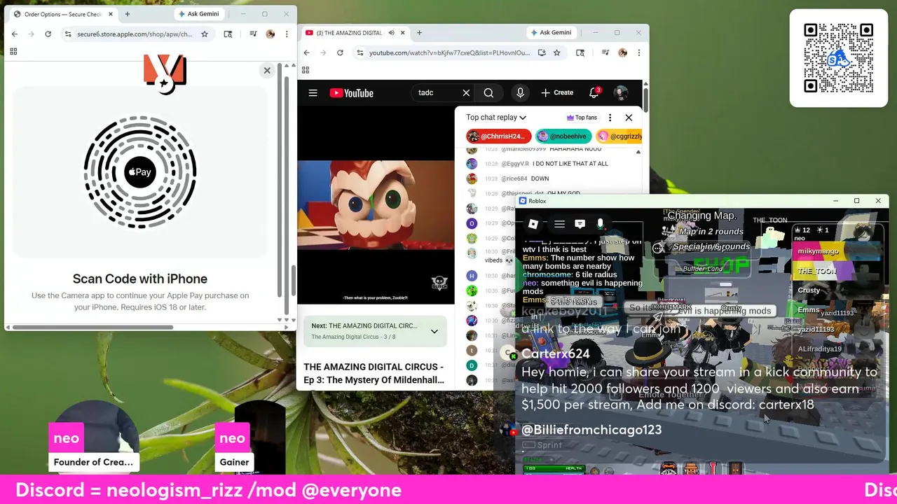Go back in the YouTube window
The width and height of the screenshot is (897, 504).
pos(306,52)
